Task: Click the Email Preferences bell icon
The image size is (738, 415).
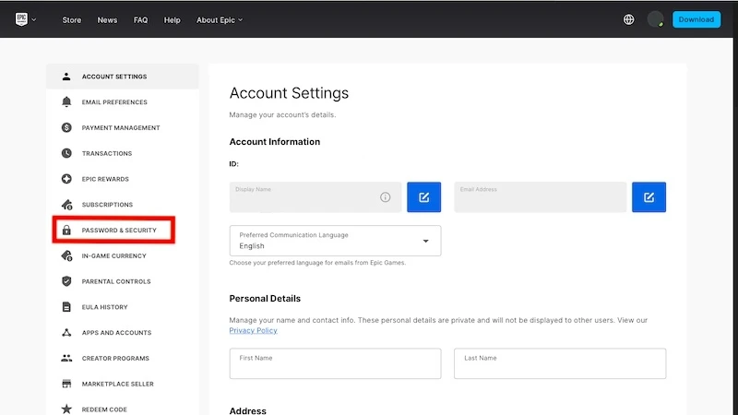Action: 66,101
